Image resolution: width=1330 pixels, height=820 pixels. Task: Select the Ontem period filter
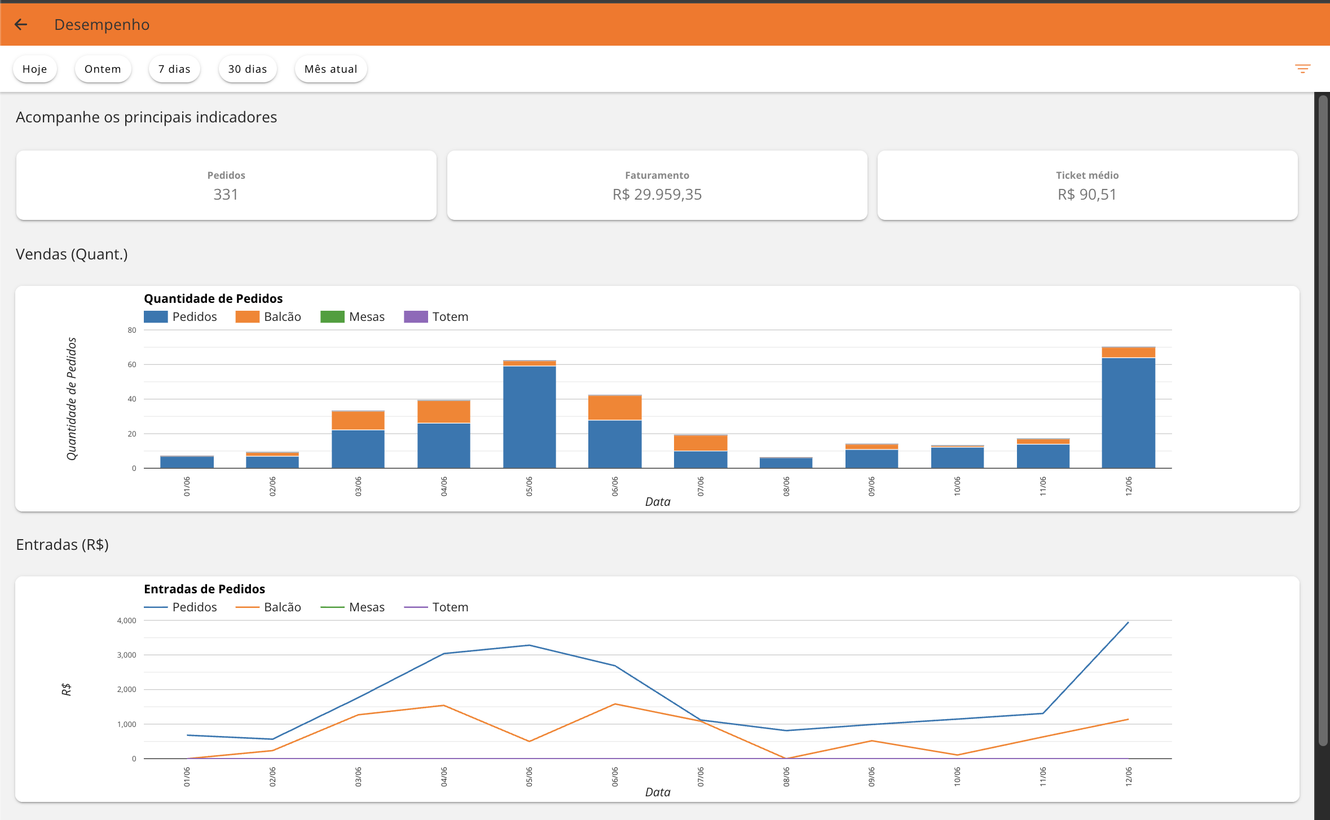pos(103,69)
